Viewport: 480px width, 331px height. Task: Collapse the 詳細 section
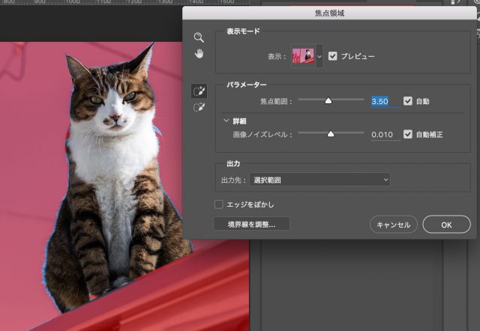226,121
